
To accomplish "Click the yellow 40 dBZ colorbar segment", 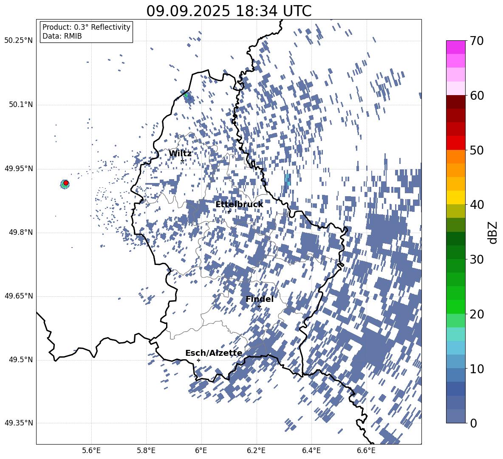I will (x=456, y=197).
